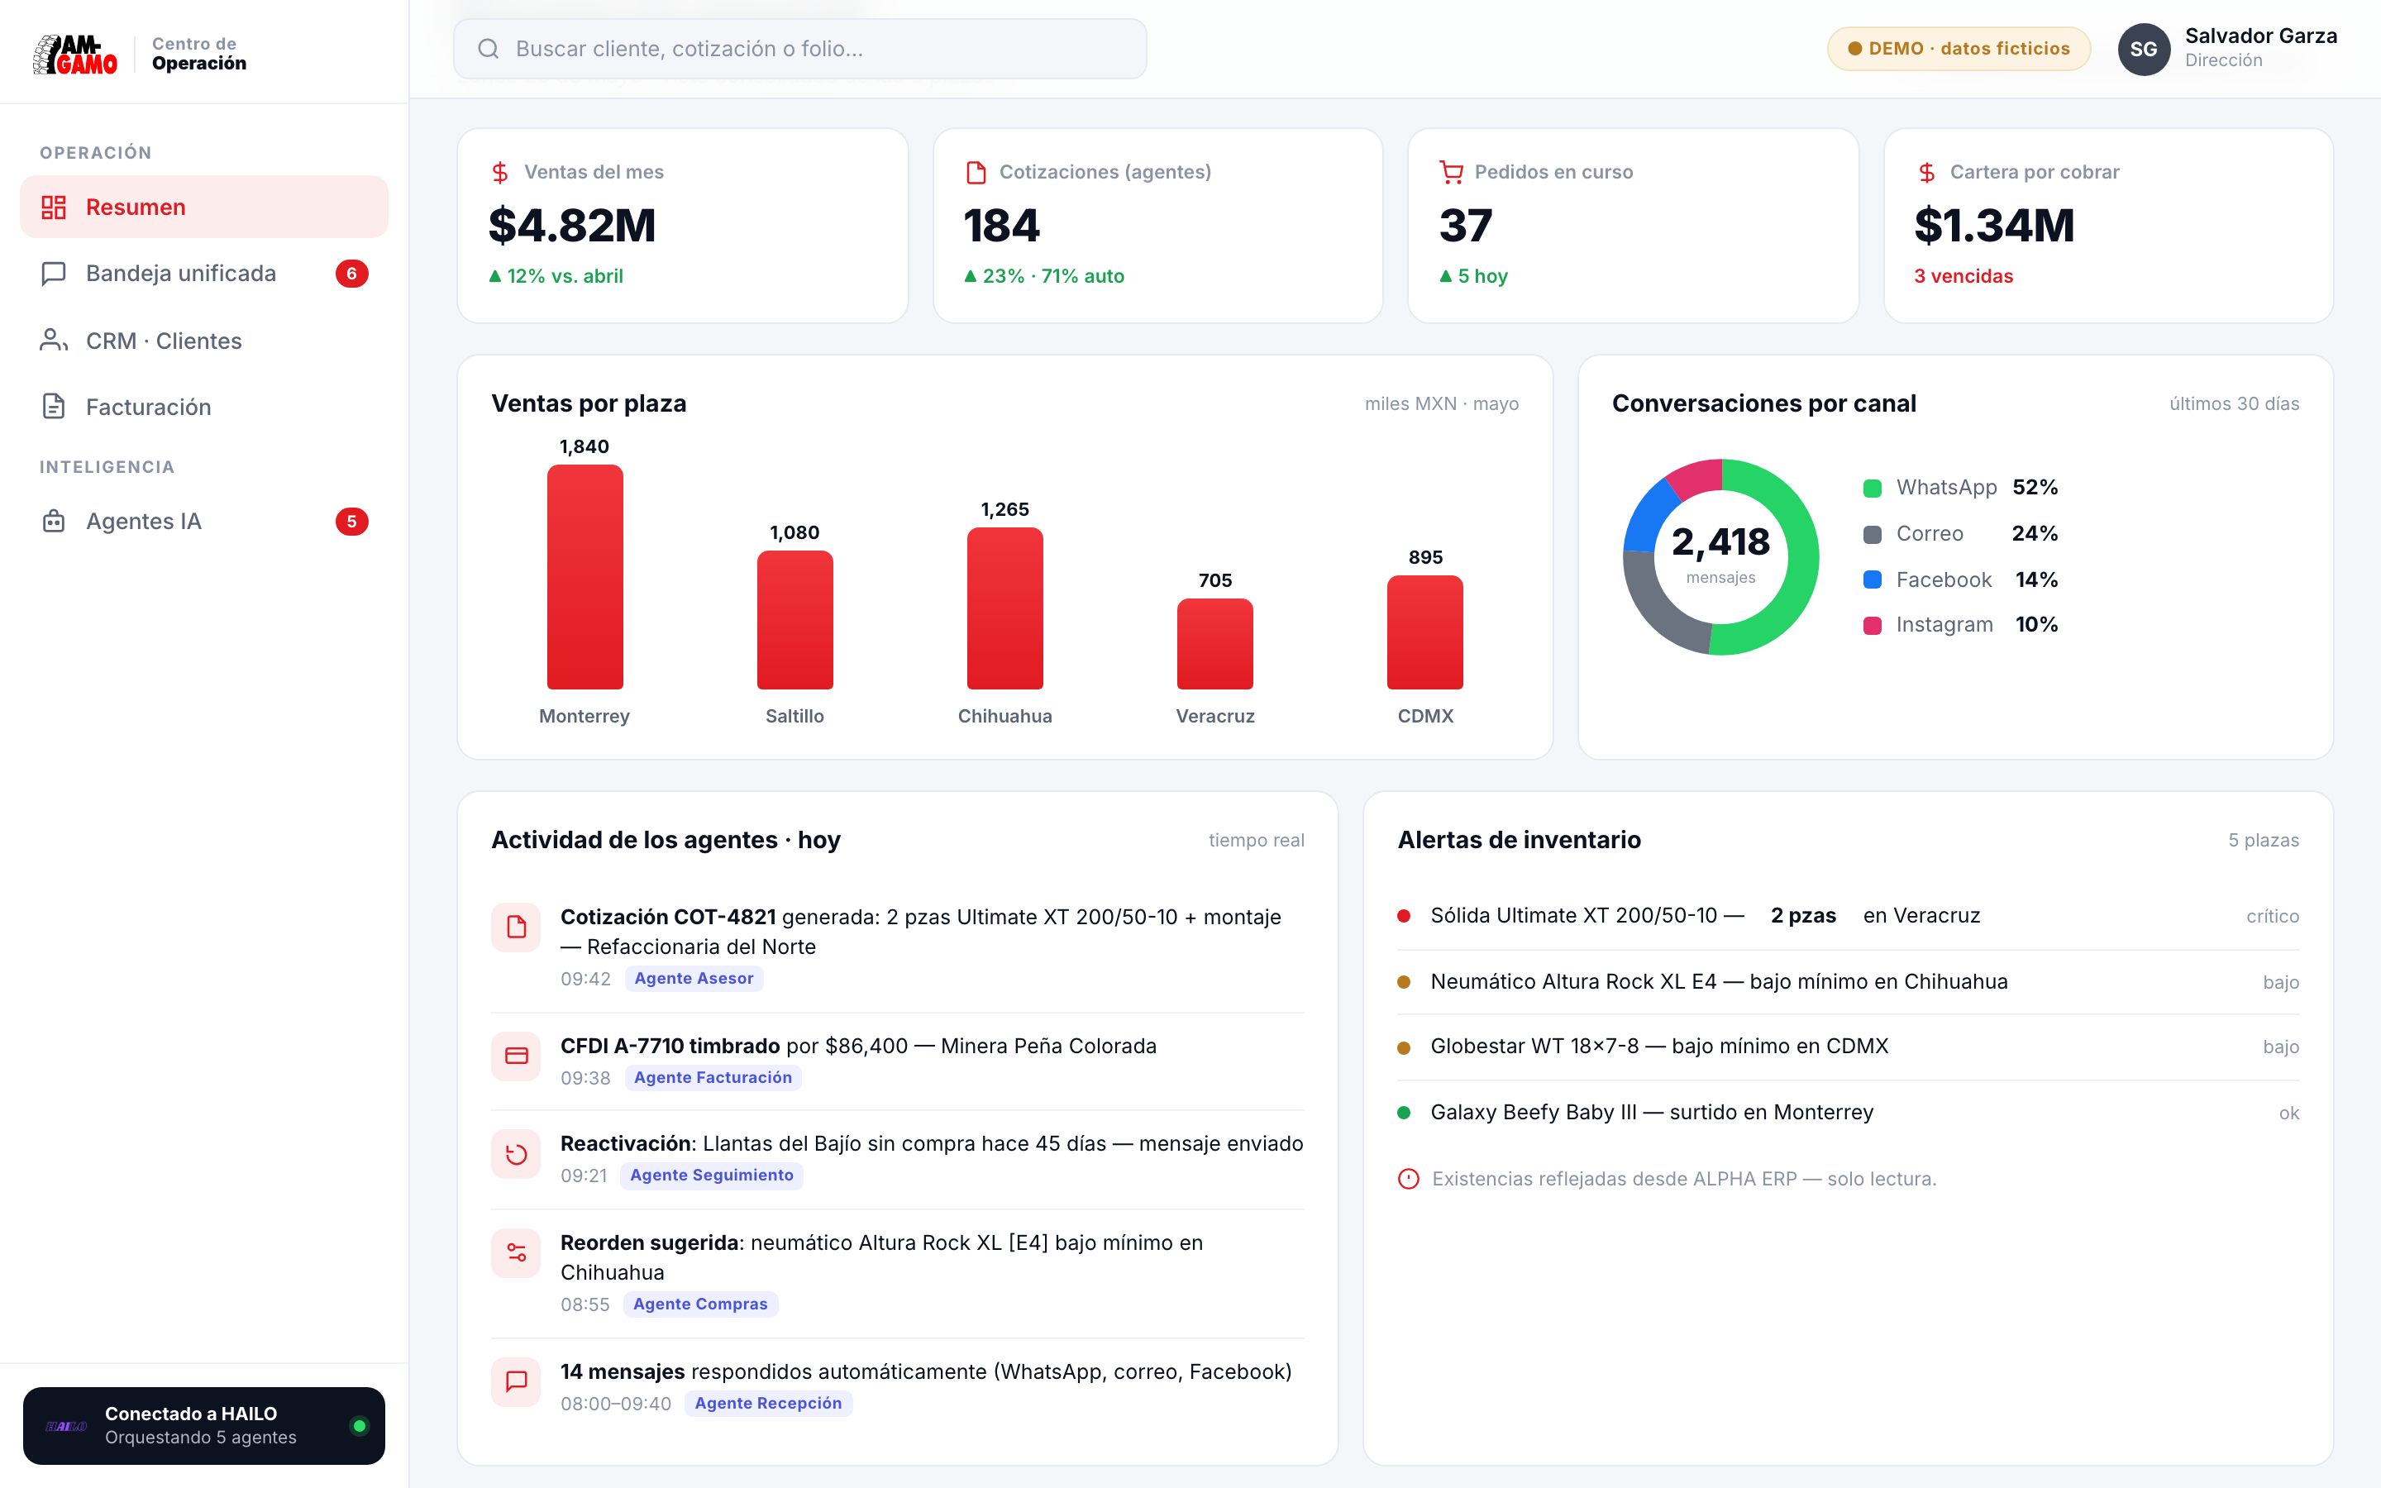Viewport: 2381px width, 1488px height.
Task: Open Bandeja unificada in the sidebar
Action: pyautogui.click(x=203, y=274)
